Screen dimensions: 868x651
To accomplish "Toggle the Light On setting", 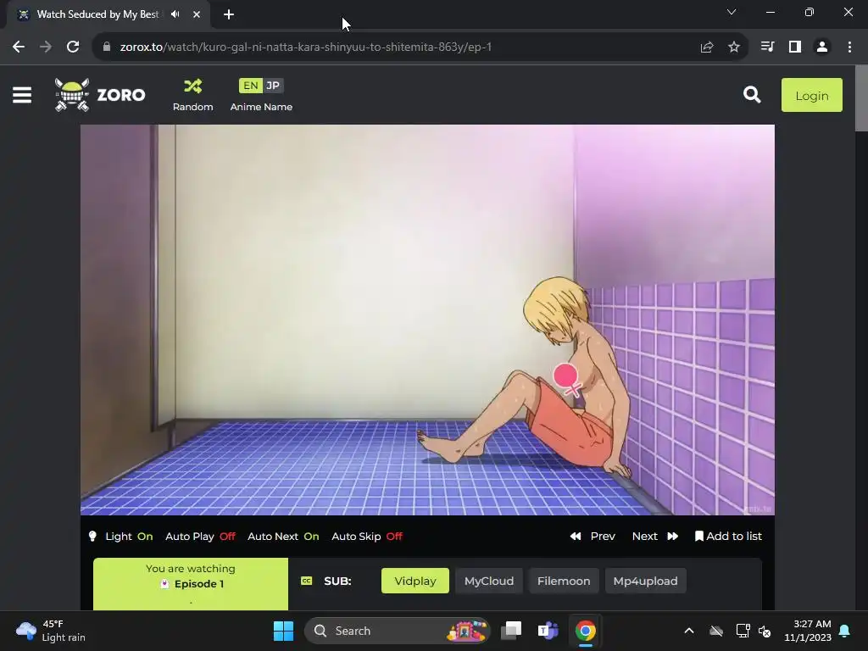I will [x=120, y=537].
